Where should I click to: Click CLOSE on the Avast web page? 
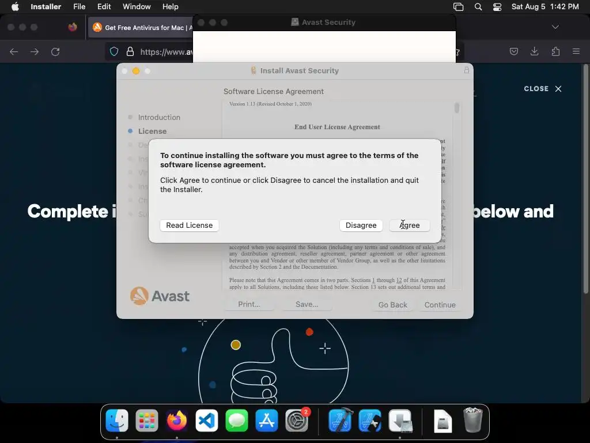pyautogui.click(x=543, y=89)
